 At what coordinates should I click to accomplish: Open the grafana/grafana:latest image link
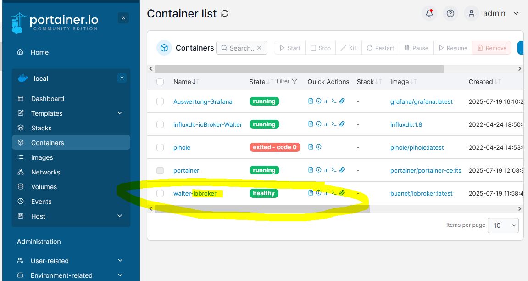(421, 102)
